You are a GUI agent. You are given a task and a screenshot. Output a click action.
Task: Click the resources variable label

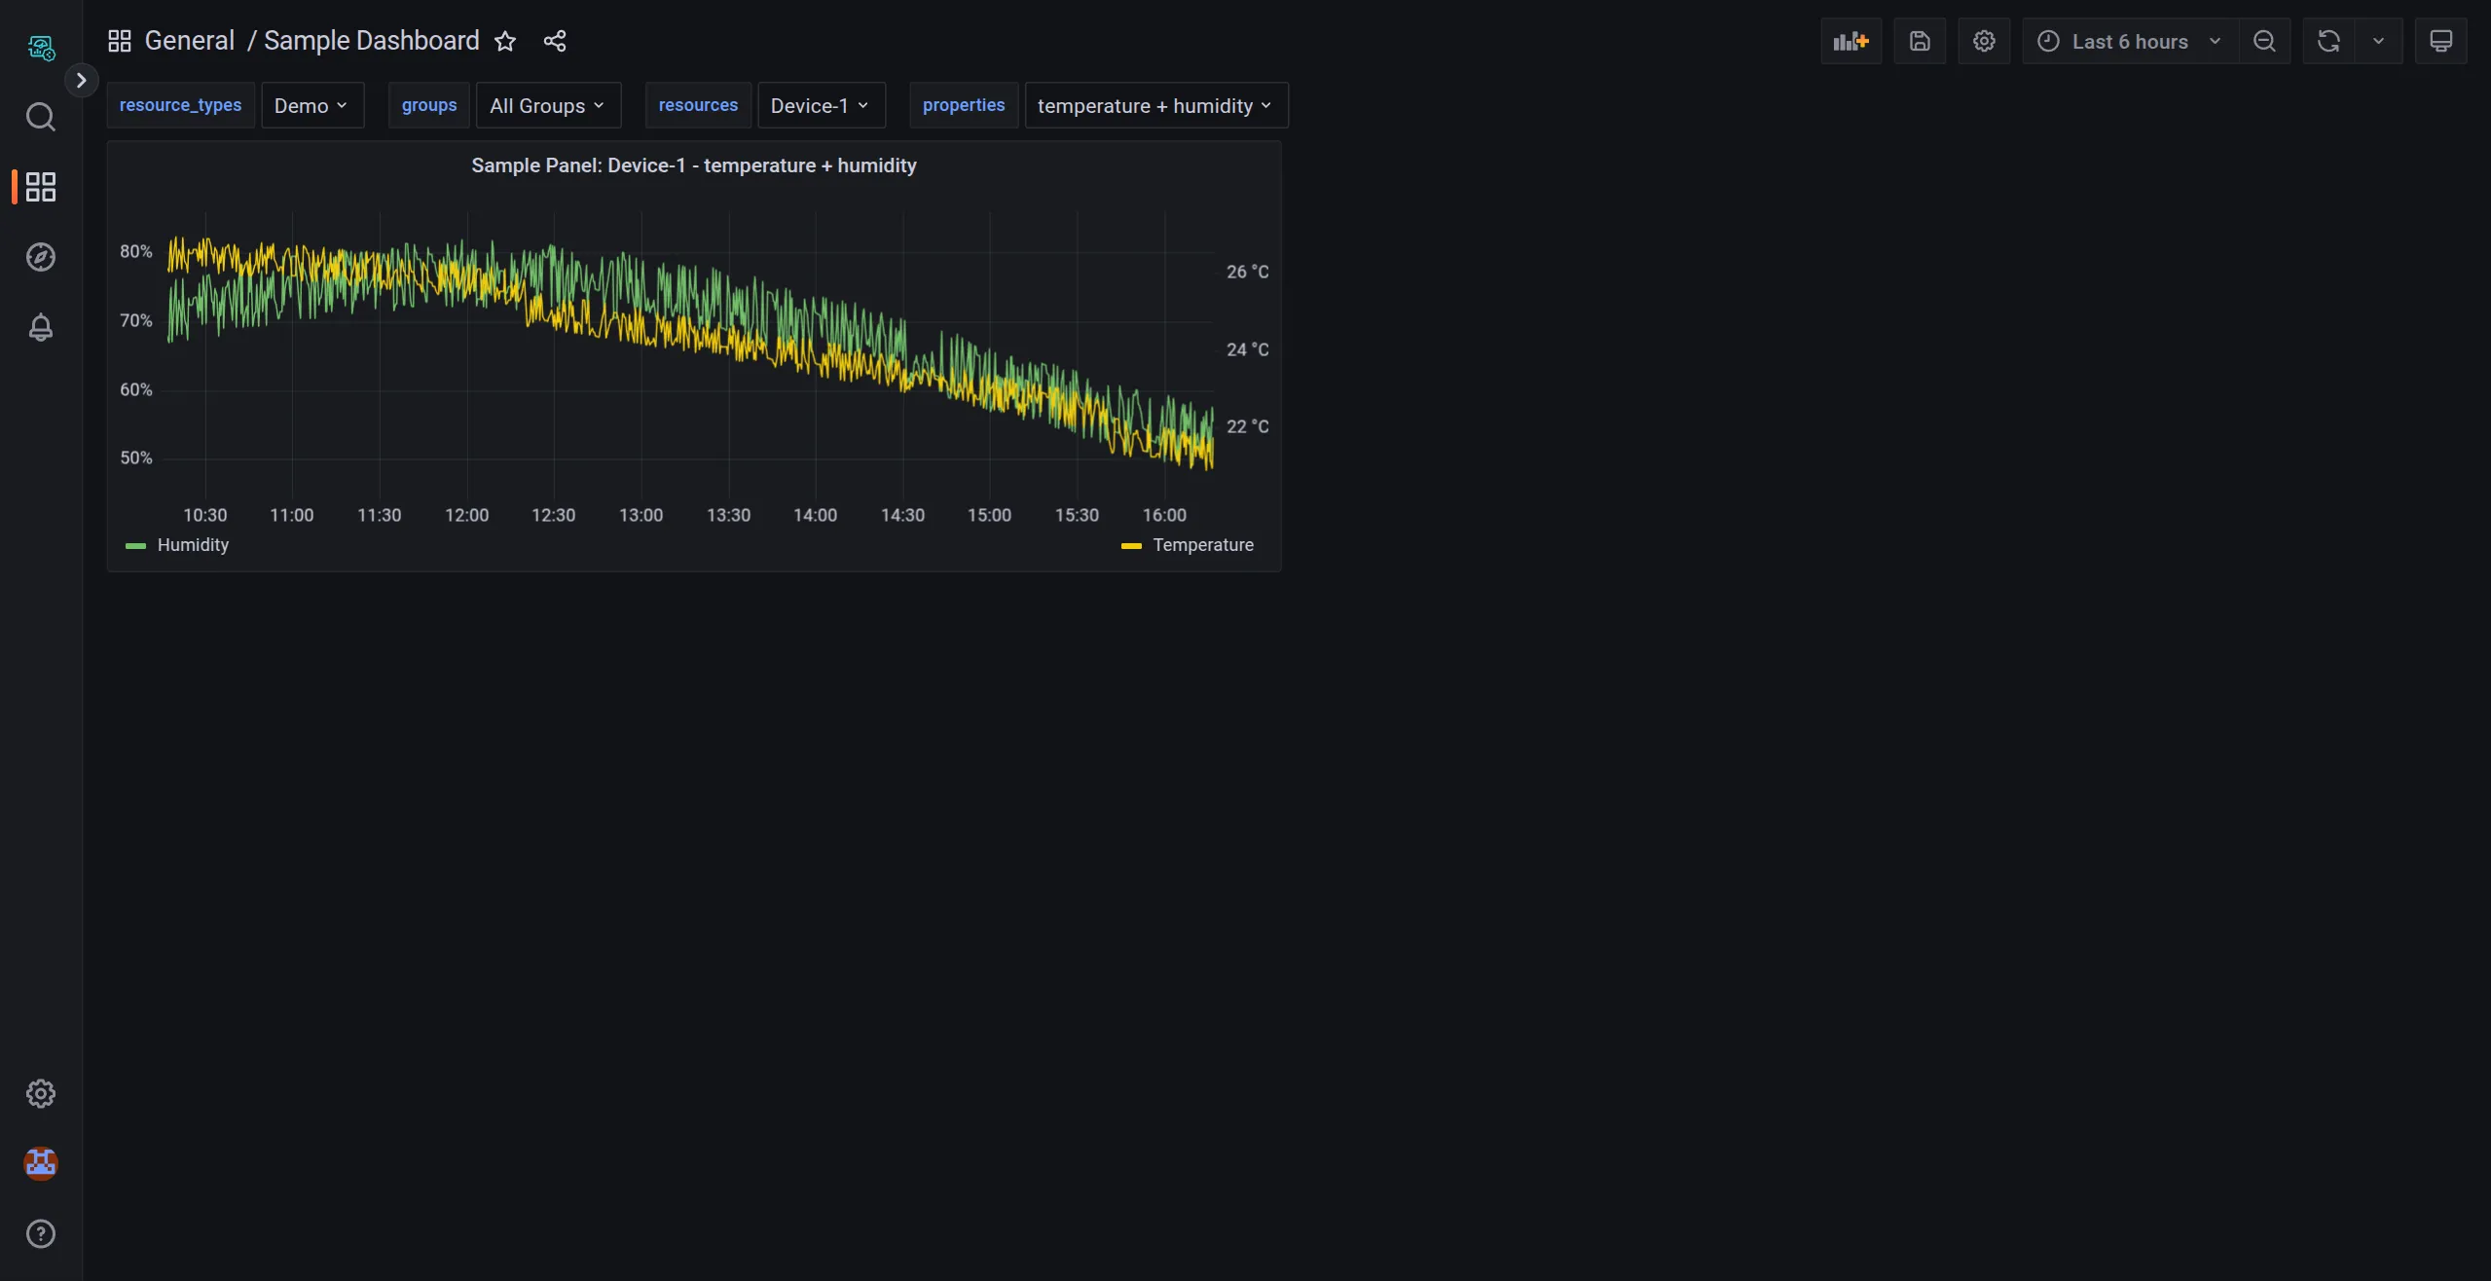click(698, 105)
